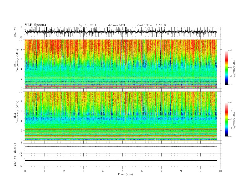Click the "Time (min)" axis title
Image resolution: width=248 pixels, height=192 pixels.
coord(125,174)
